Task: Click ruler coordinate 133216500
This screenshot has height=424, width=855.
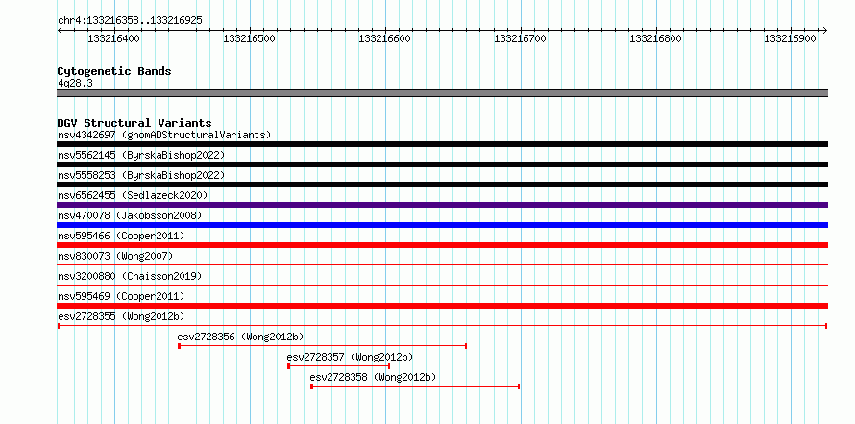Action: [249, 38]
